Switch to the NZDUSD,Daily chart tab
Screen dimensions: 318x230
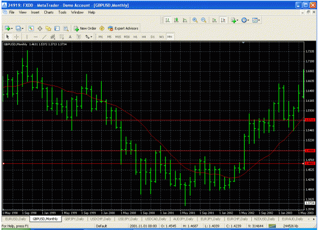265,219
